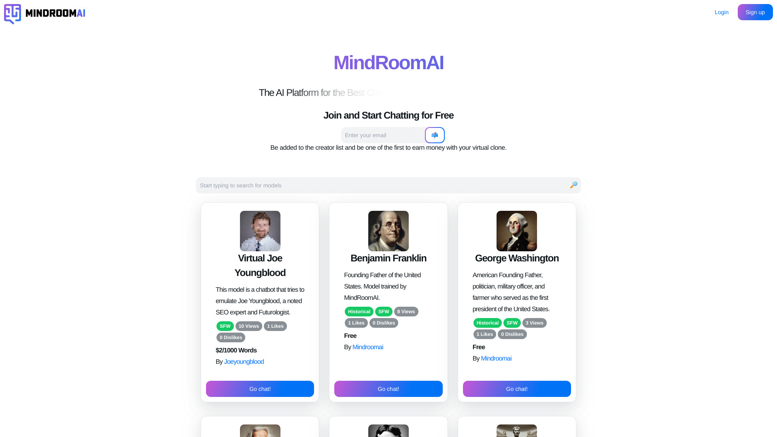Click Go chat button for George Washington
Viewport: 777px width, 437px height.
pos(516,388)
